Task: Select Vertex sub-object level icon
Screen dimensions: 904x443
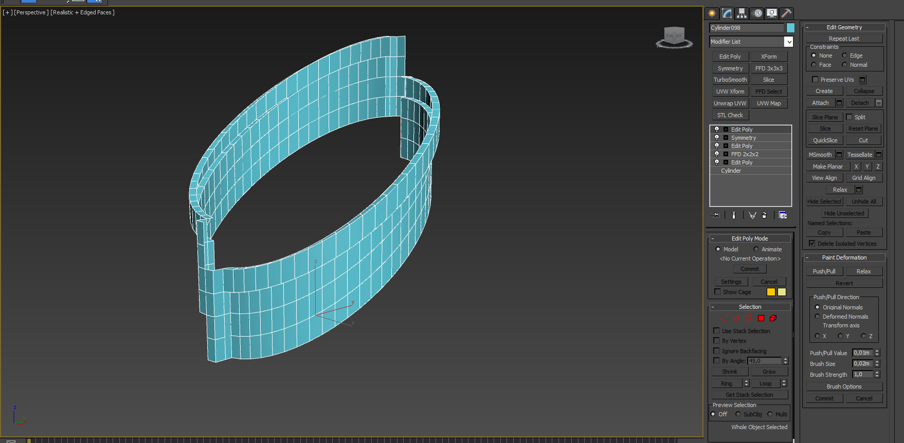Action: click(x=723, y=318)
